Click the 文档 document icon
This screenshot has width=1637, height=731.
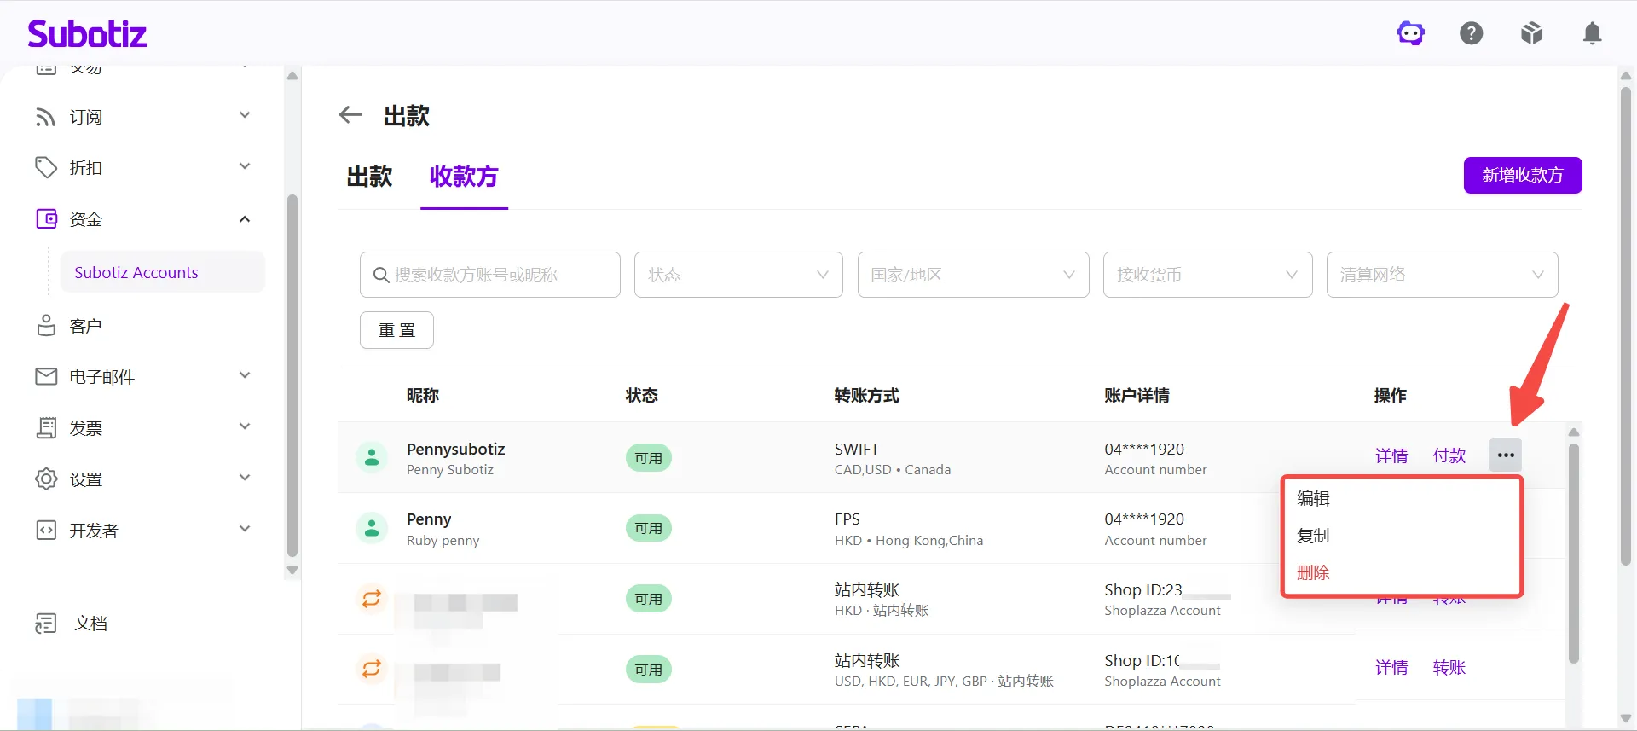click(46, 624)
